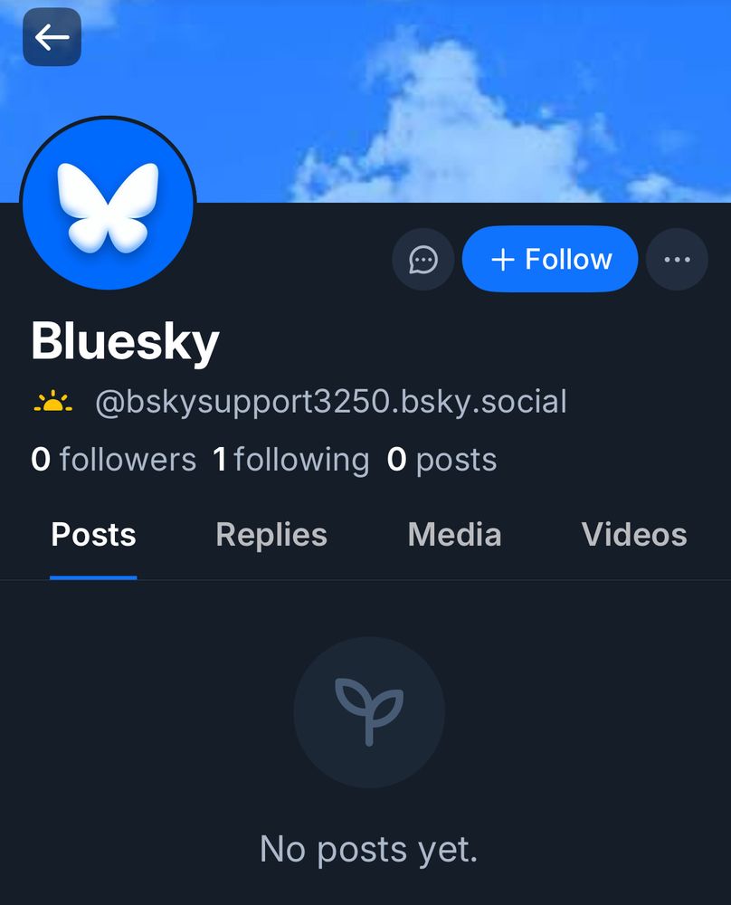Open the Videos tab

pos(634,535)
